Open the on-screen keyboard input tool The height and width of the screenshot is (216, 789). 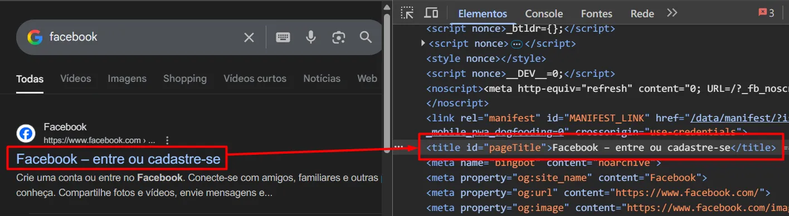283,37
